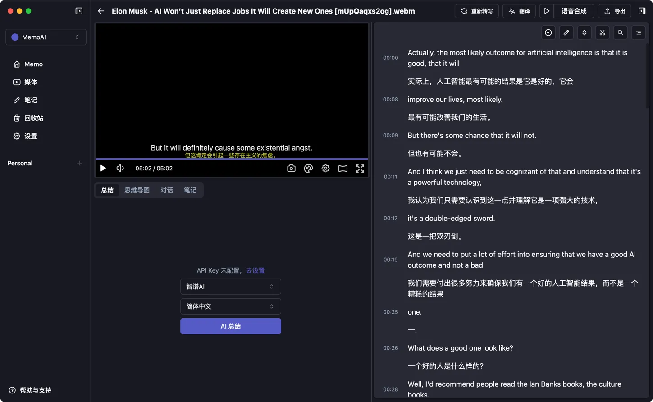The image size is (653, 402).
Task: Search the transcript with magnifier icon
Action: point(621,32)
